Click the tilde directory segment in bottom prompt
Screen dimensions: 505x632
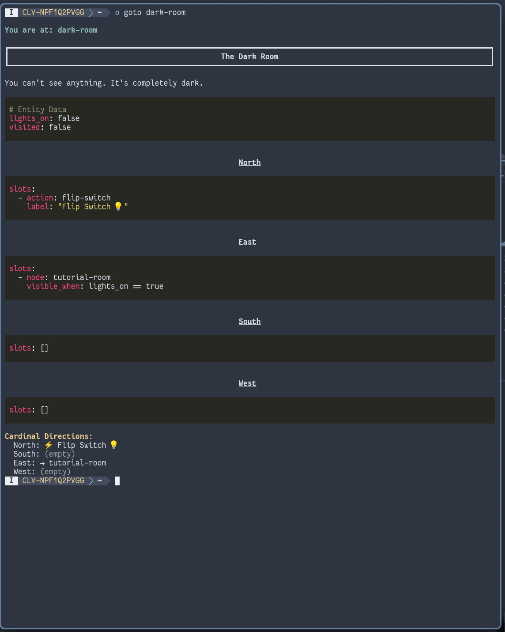click(100, 481)
